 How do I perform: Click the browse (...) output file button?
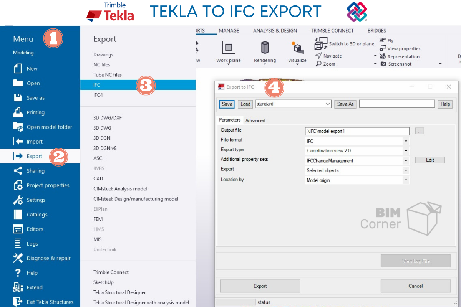click(x=420, y=131)
